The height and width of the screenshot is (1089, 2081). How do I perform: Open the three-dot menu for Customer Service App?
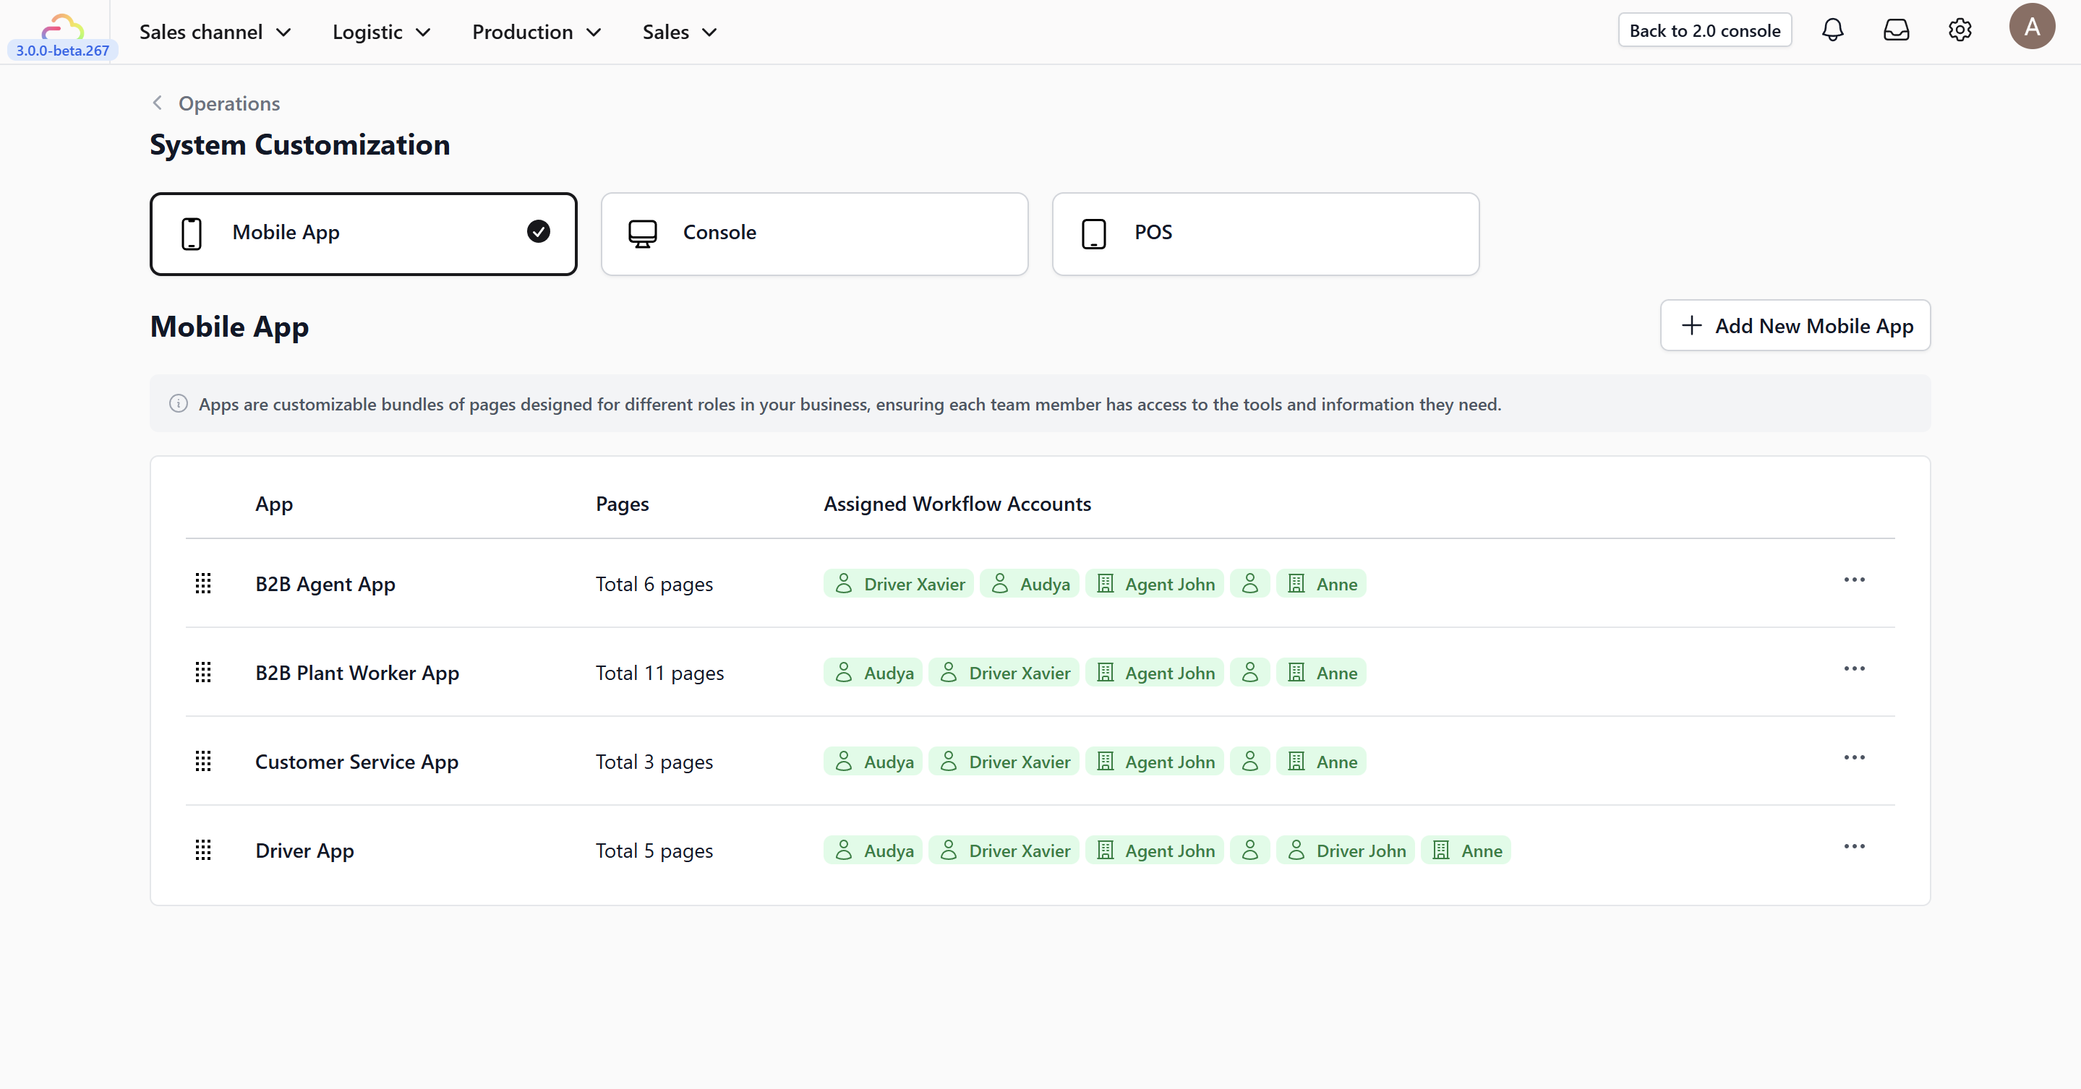coord(1854,757)
